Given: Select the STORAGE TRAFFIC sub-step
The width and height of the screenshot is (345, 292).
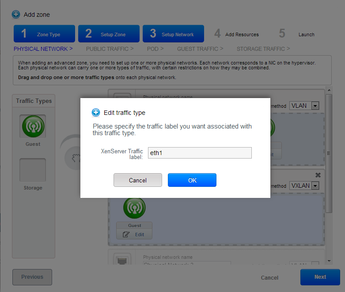Looking at the screenshot, I should (x=263, y=49).
